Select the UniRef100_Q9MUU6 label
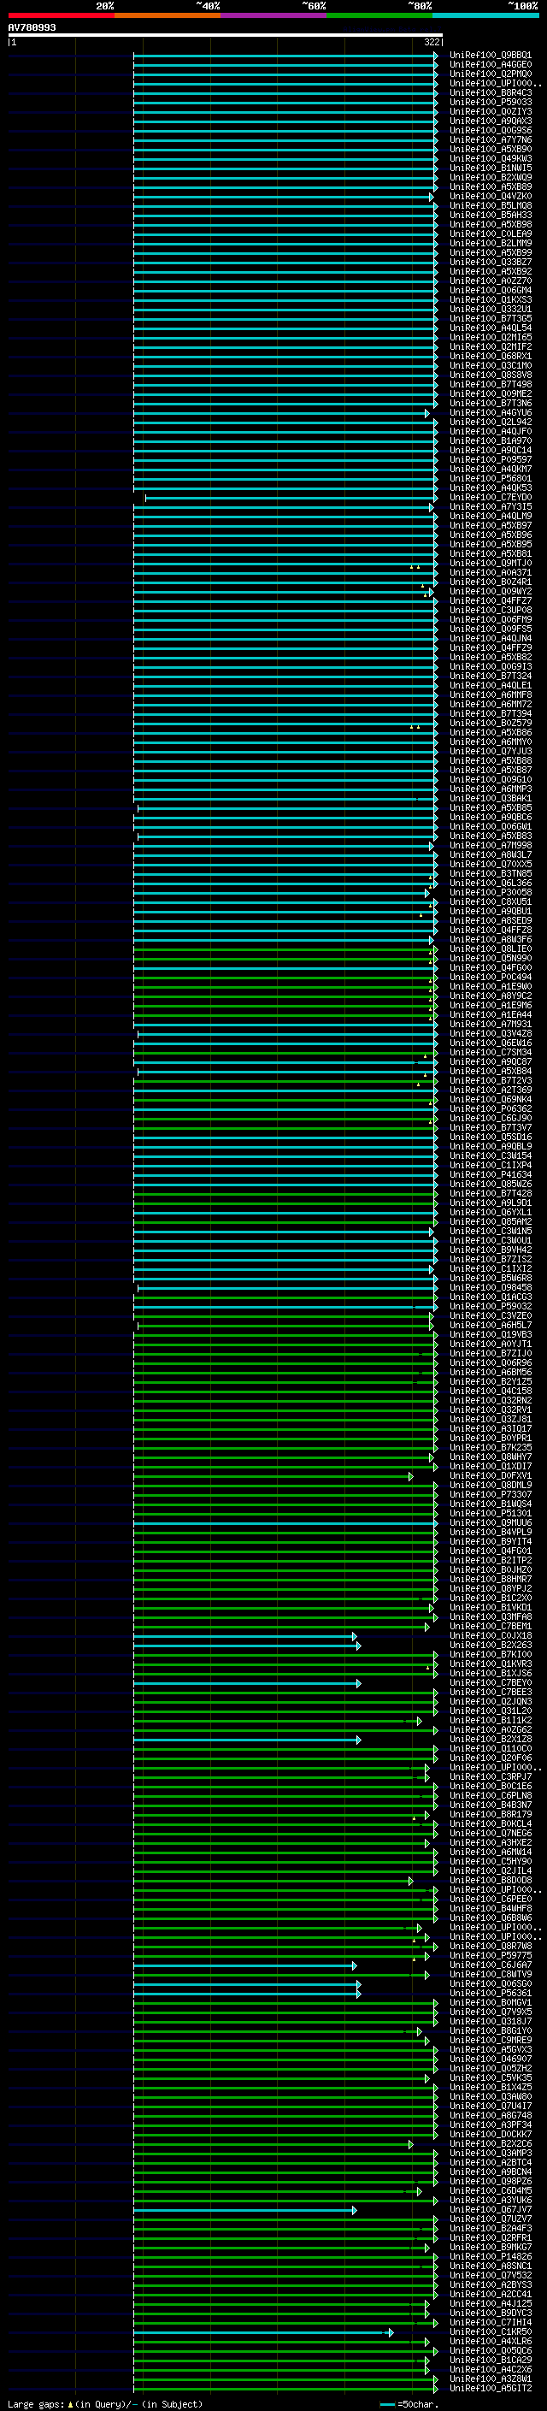Viewport: 547px width, 2411px height. click(x=491, y=1522)
